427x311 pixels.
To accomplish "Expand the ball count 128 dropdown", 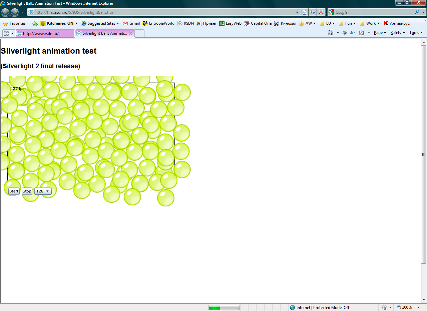I will coord(43,191).
